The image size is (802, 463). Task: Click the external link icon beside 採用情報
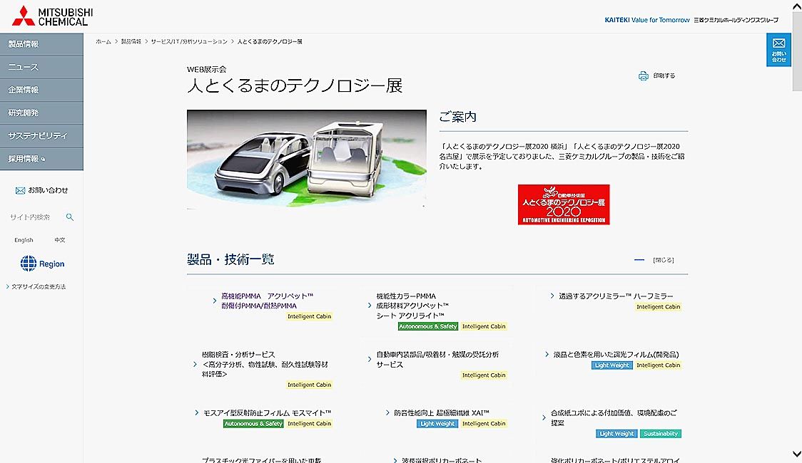(43, 160)
